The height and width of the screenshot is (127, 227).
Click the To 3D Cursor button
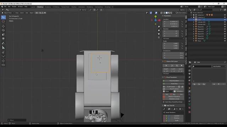click(x=170, y=87)
